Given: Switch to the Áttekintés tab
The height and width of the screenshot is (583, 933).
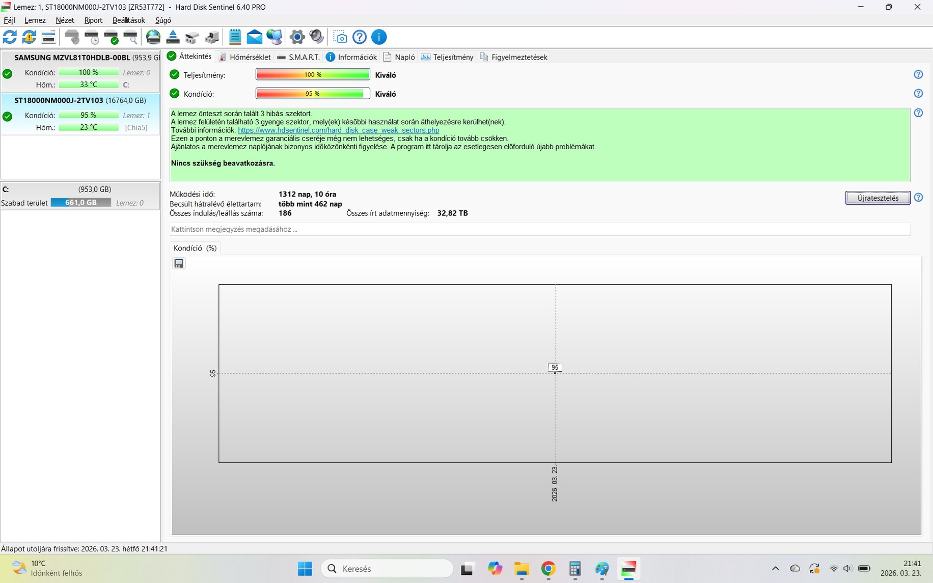Looking at the screenshot, I should (190, 57).
